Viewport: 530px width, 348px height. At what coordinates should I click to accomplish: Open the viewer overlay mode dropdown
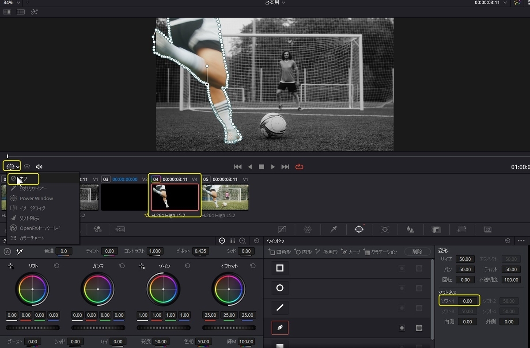point(11,167)
